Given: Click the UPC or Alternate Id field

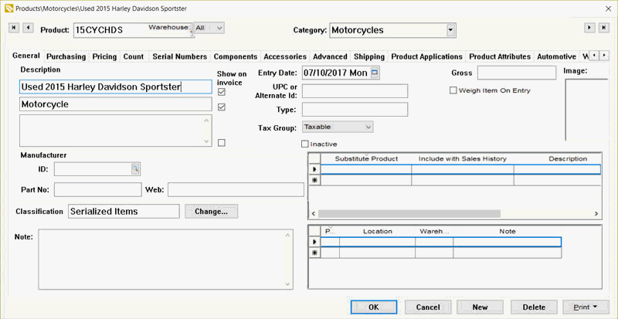Looking at the screenshot, I should (355, 90).
